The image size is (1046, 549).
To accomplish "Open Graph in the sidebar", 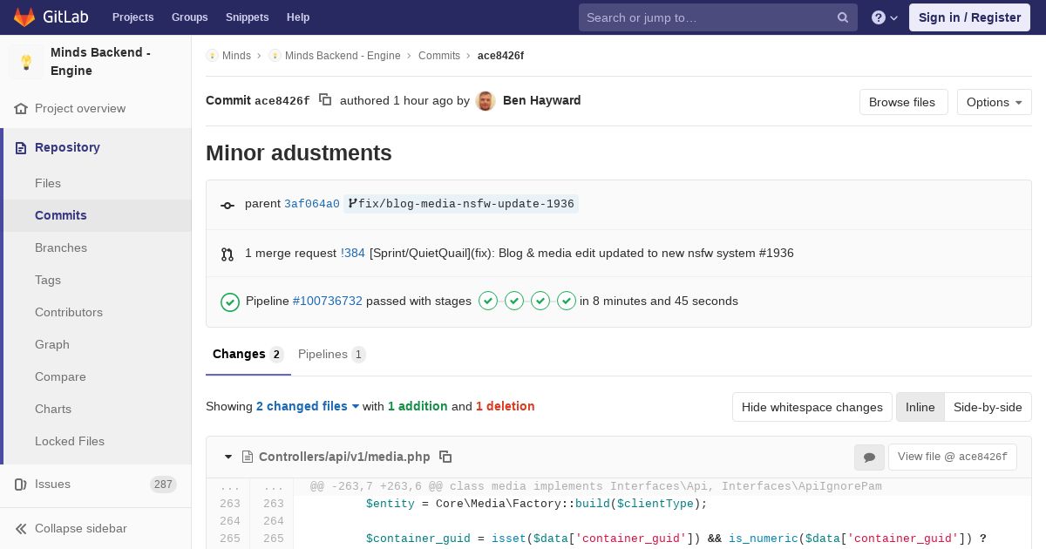I will [52, 344].
